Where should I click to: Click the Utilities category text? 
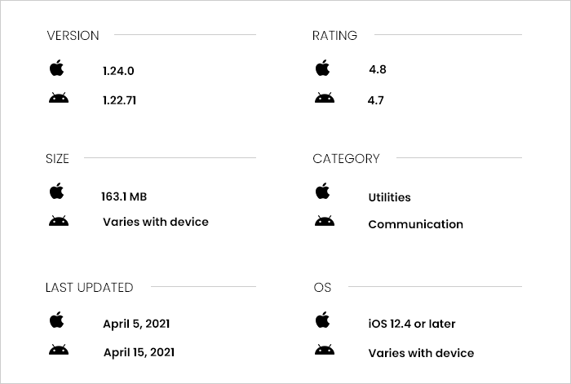tap(389, 197)
